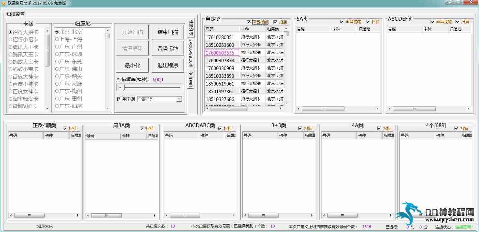Click the 号码 column header in ABCDEF类 table
This screenshot has width=479, height=232.
pos(405,29)
